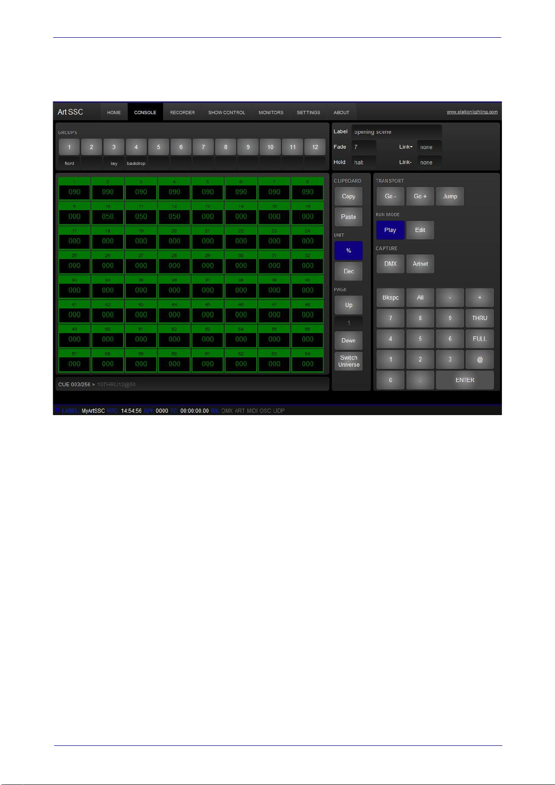Select group 12 button
The image size is (555, 785).
(315, 147)
